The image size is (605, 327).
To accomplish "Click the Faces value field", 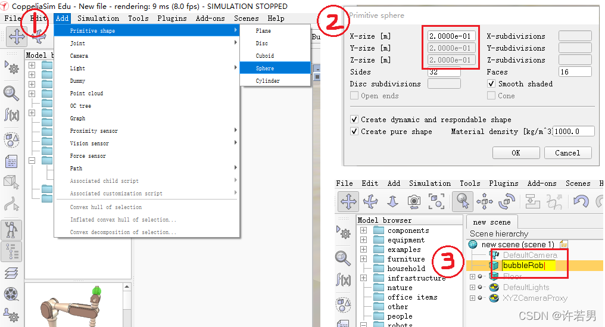I will point(575,72).
